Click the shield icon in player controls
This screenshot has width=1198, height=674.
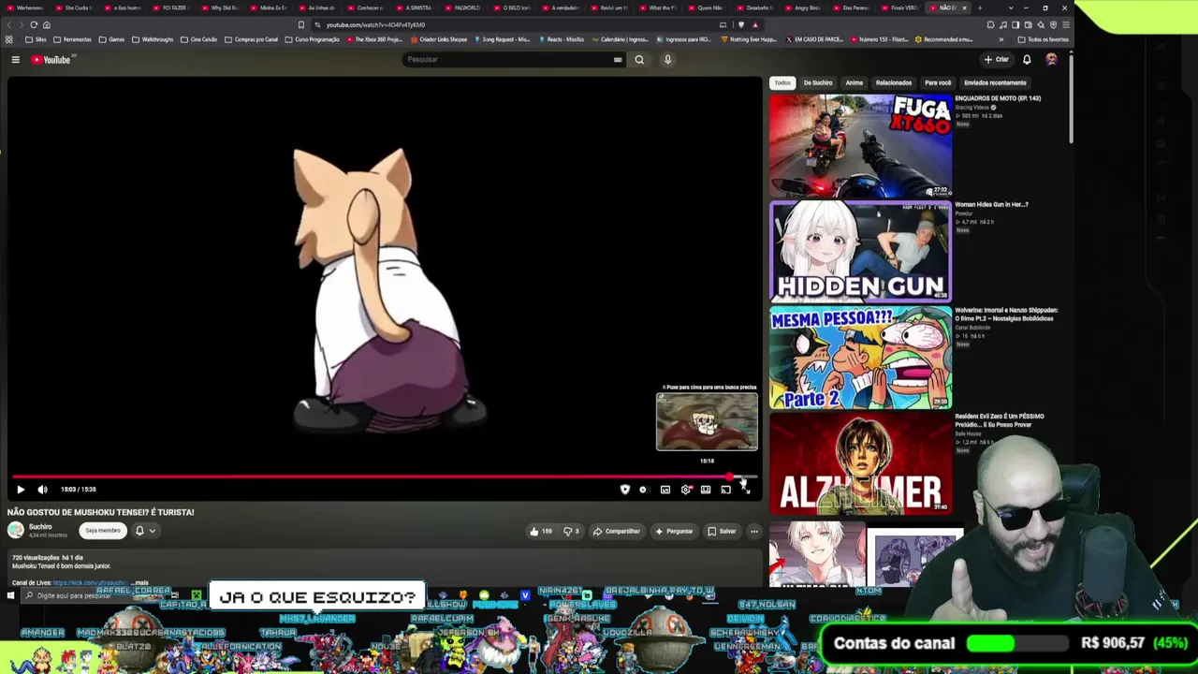[625, 489]
